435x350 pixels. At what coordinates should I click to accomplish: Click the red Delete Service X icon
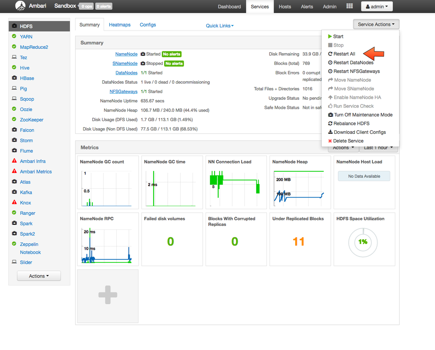[330, 141]
